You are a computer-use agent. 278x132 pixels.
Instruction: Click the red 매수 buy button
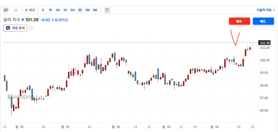click(239, 21)
